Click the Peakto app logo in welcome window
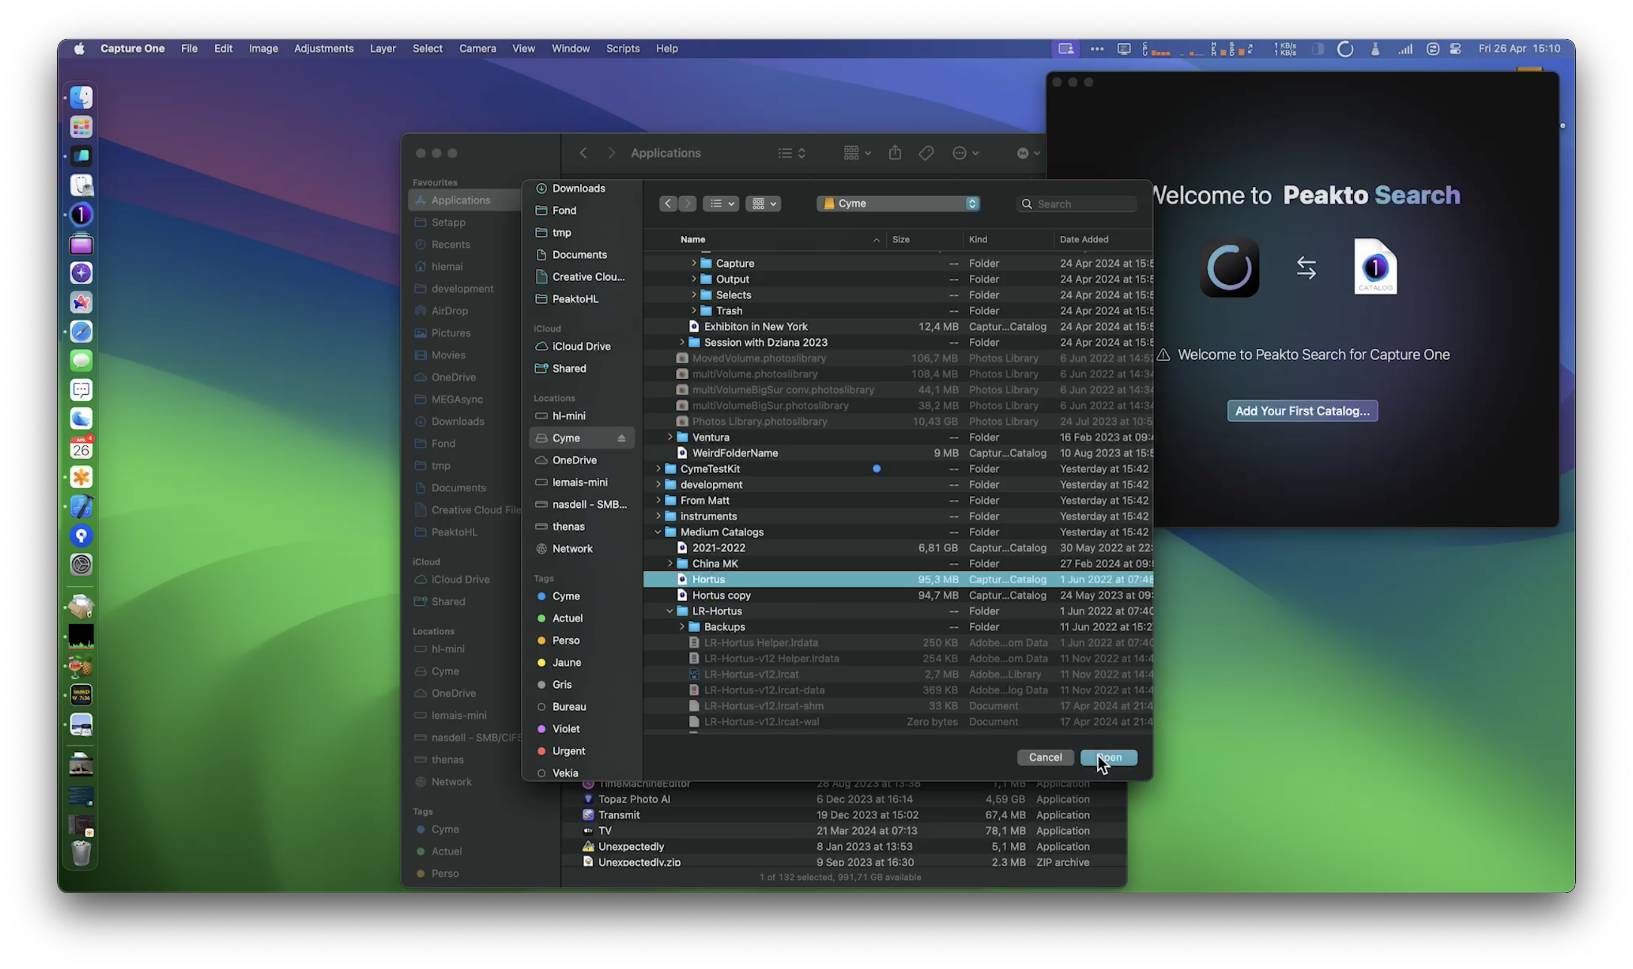This screenshot has height=969, width=1633. pyautogui.click(x=1229, y=267)
